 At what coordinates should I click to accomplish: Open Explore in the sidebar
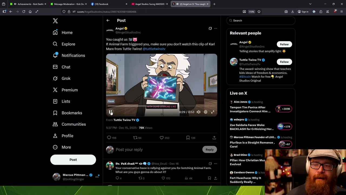(64, 44)
